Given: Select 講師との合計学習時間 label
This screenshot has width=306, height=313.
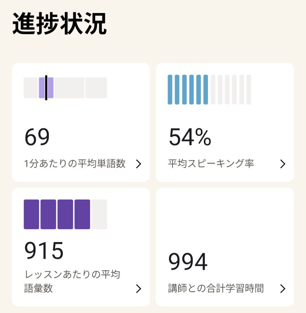Looking at the screenshot, I should pos(216,289).
